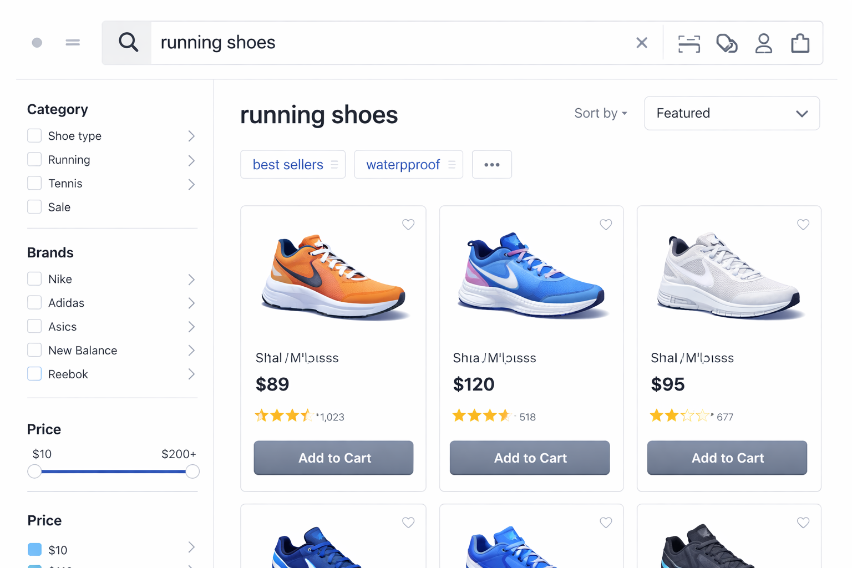Screen dimensions: 852x568
Task: Favorite the second-row left shoe heart
Action: (x=408, y=523)
